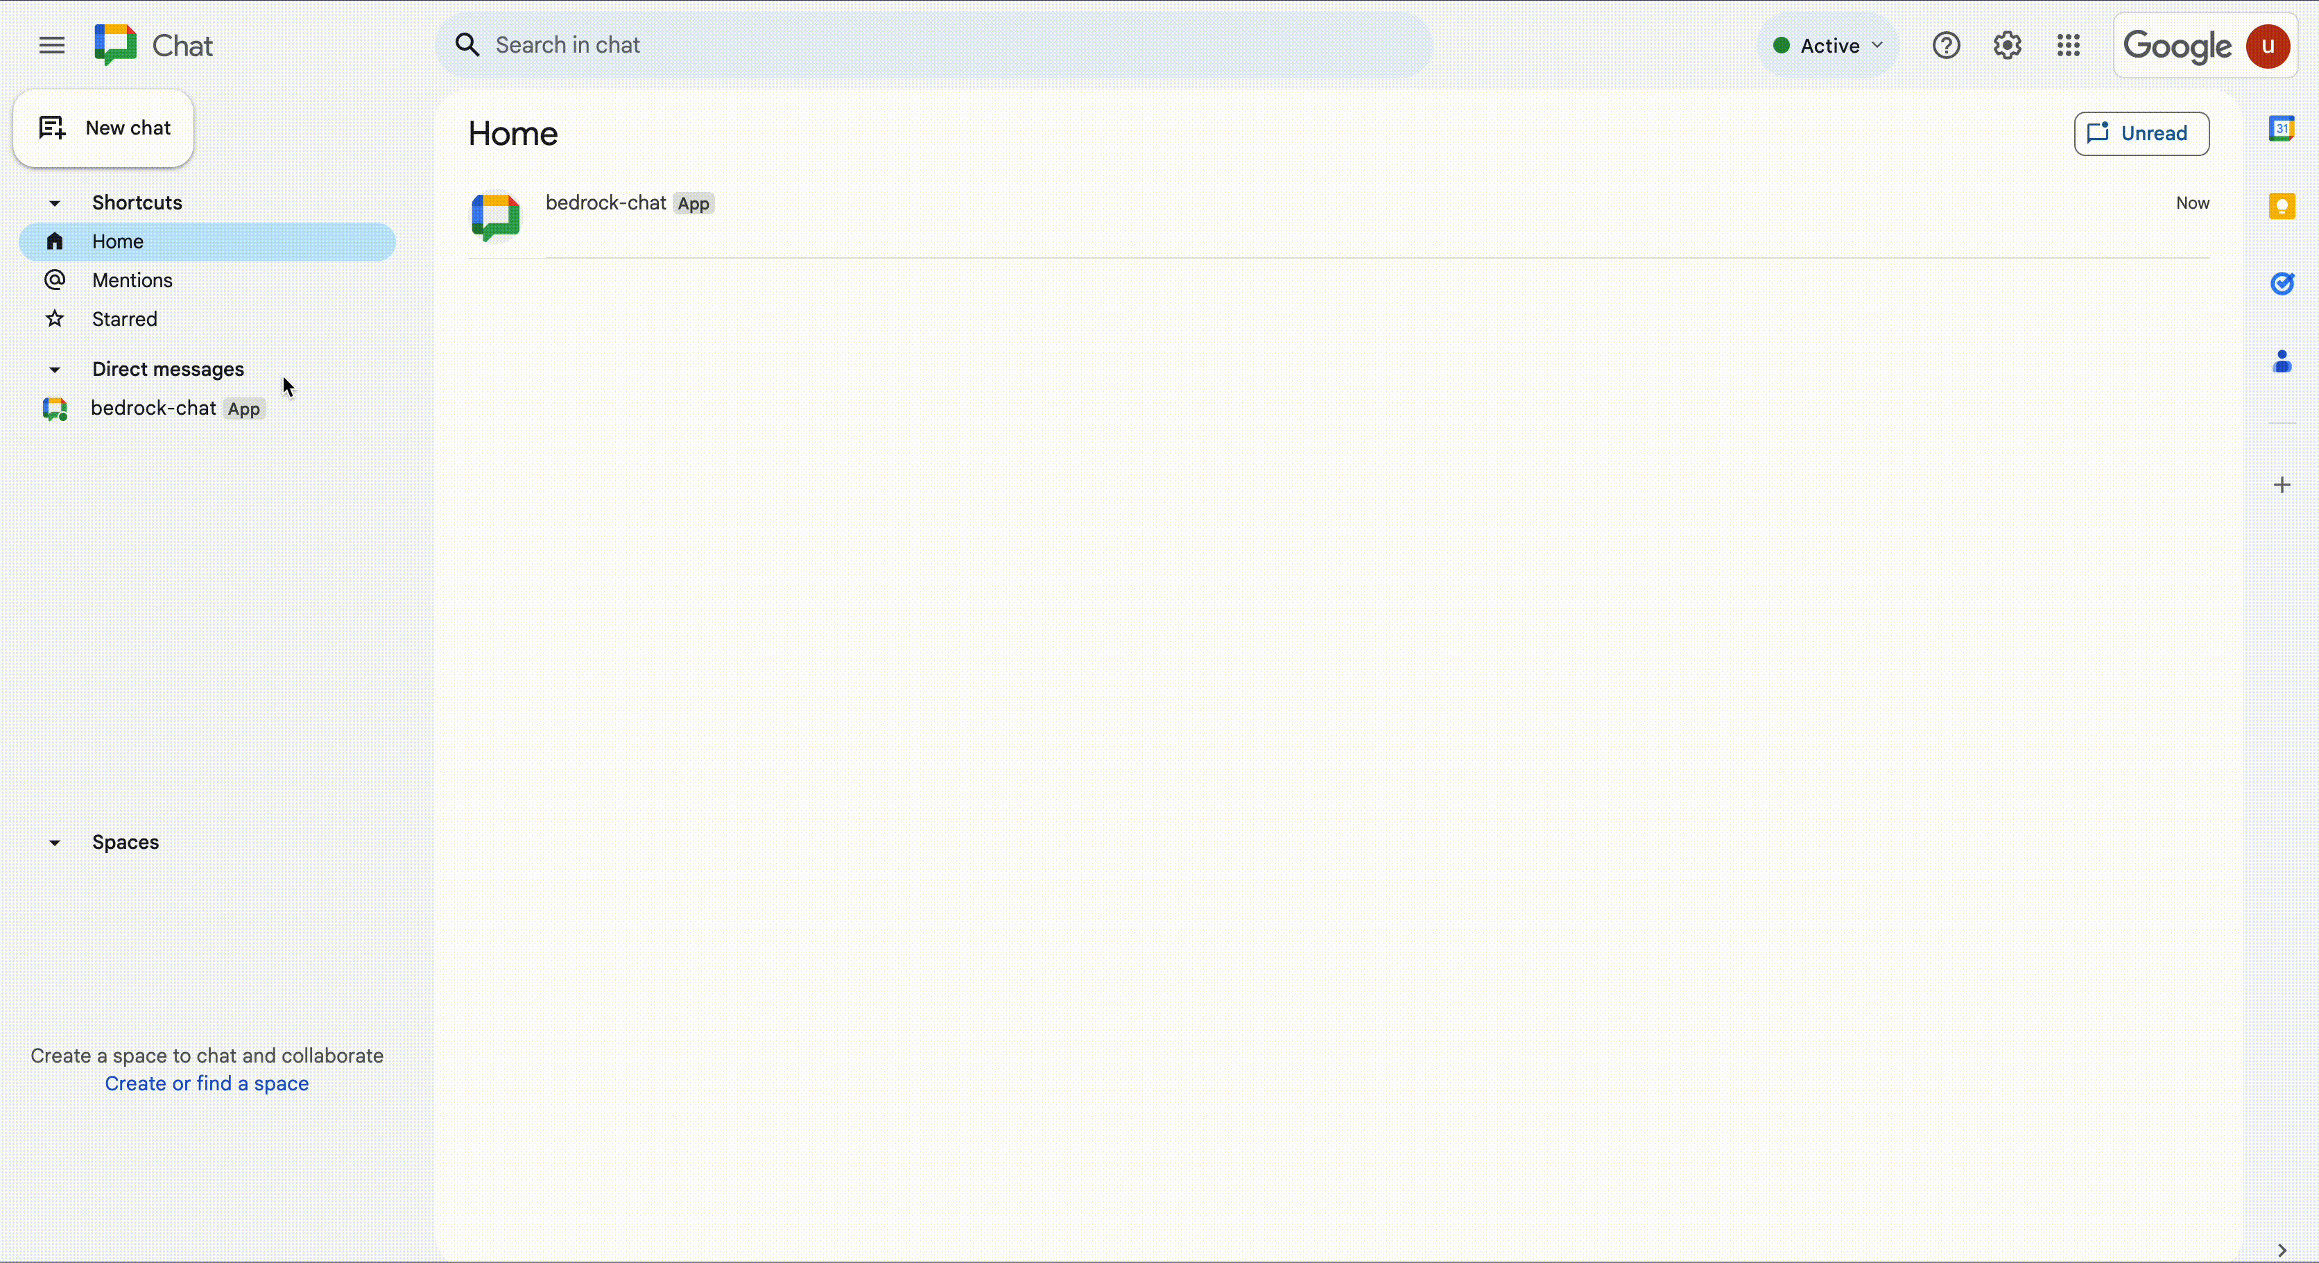Click the New chat button

103,128
